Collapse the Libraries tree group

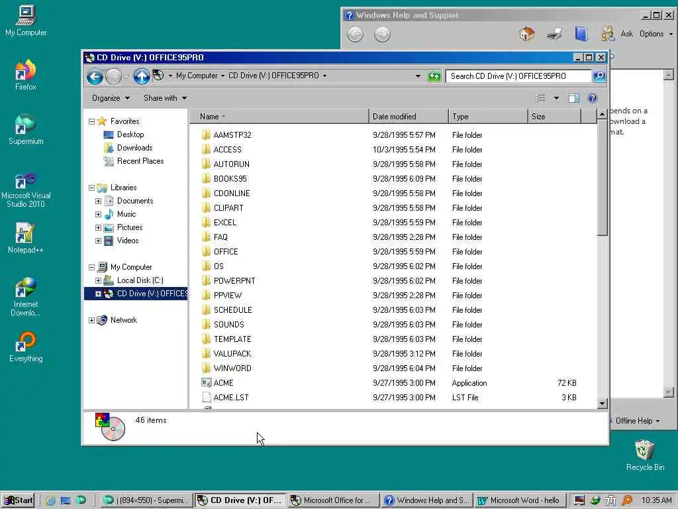(x=91, y=188)
